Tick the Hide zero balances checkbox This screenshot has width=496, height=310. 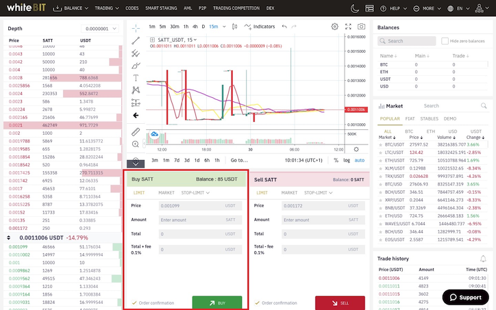pyautogui.click(x=445, y=41)
